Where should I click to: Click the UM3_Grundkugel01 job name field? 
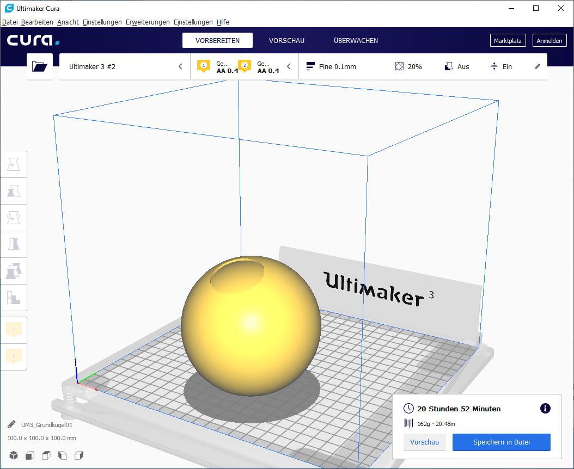47,425
